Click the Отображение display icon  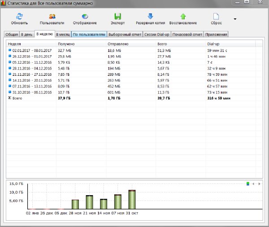tap(85, 17)
